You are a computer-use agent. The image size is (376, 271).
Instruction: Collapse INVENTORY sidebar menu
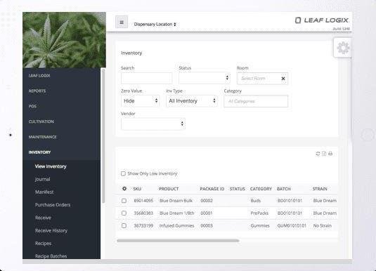point(39,152)
